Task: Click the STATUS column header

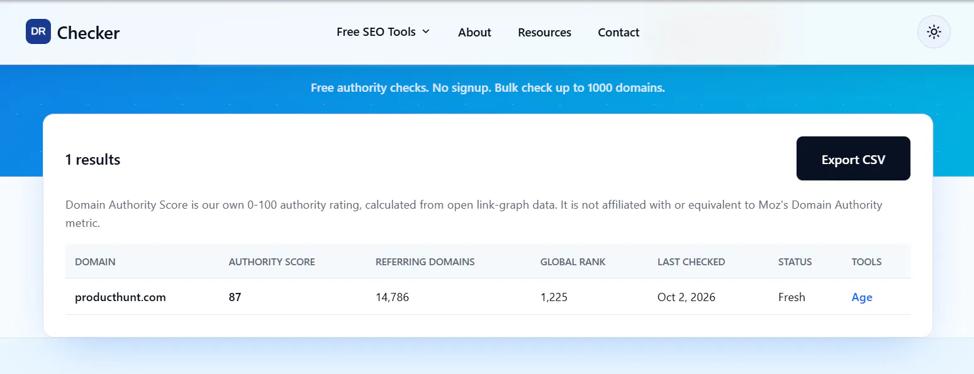Action: [795, 261]
